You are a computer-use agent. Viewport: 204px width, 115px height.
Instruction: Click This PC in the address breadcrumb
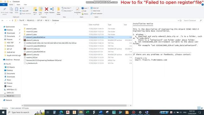pos(22,20)
